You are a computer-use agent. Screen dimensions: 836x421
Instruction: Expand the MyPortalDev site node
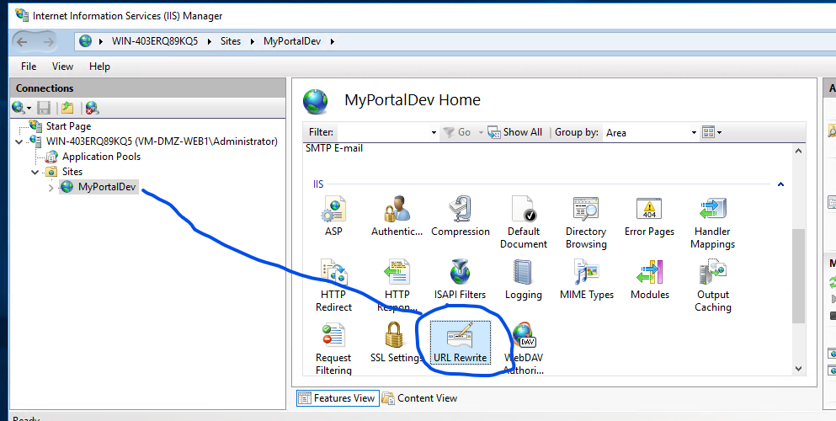tap(51, 188)
